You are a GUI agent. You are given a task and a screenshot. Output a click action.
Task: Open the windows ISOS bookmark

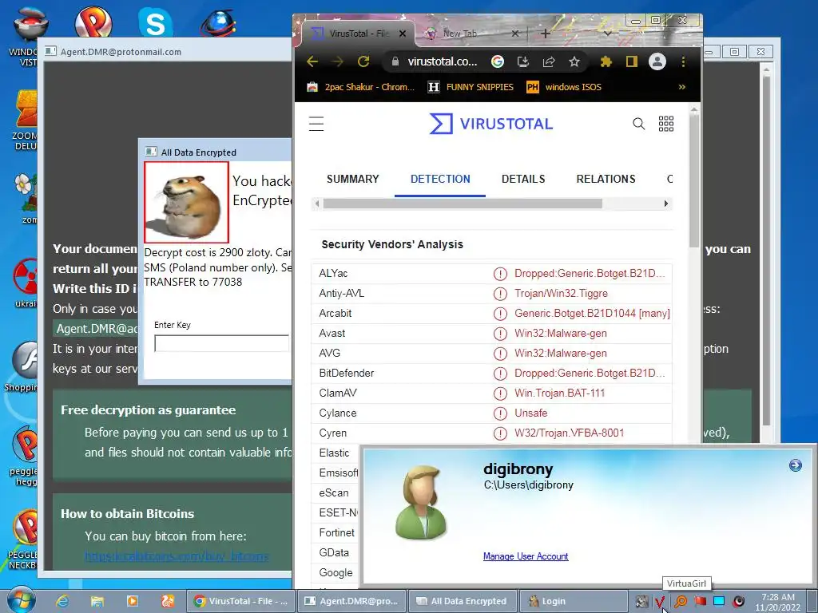(x=564, y=87)
